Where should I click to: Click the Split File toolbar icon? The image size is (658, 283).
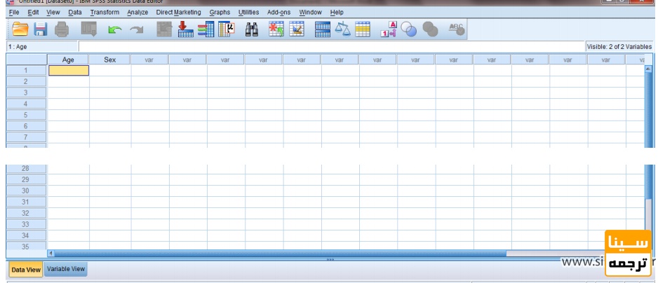pyautogui.click(x=323, y=29)
